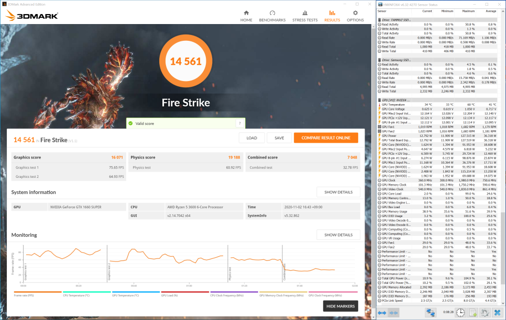The width and height of the screenshot is (506, 320).
Task: Click the HWiNFO vertical scrollbar down arrow
Action: click(x=503, y=303)
